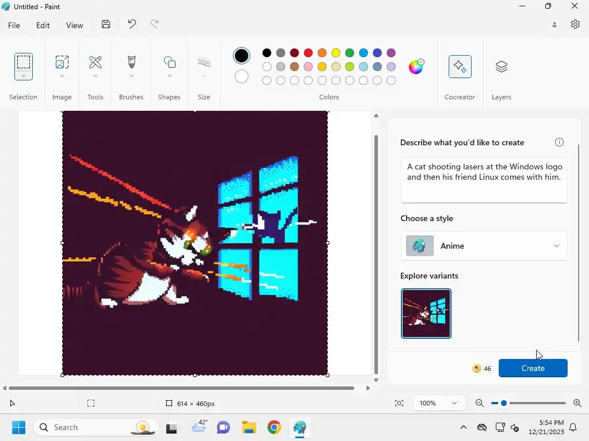Open the Anime style dropdown

tap(484, 246)
